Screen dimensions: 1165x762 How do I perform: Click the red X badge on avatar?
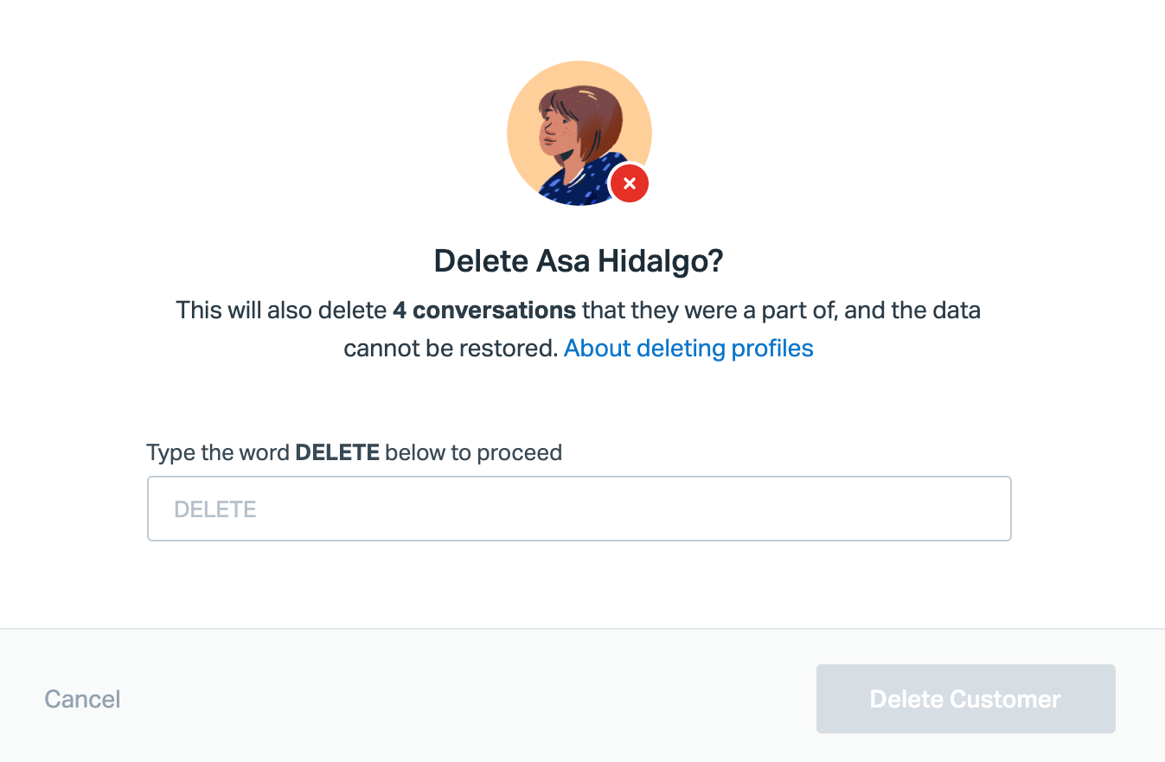coord(629,183)
